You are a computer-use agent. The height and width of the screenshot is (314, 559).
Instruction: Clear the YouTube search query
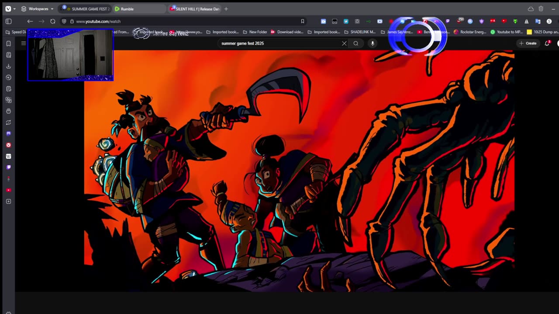click(x=344, y=43)
